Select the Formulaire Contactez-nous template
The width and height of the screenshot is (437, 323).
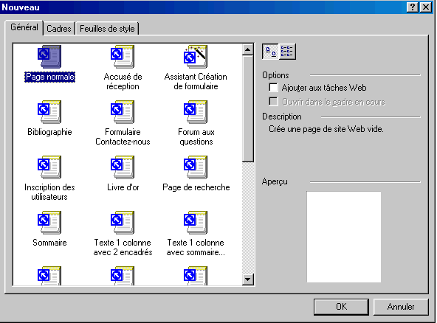[123, 112]
